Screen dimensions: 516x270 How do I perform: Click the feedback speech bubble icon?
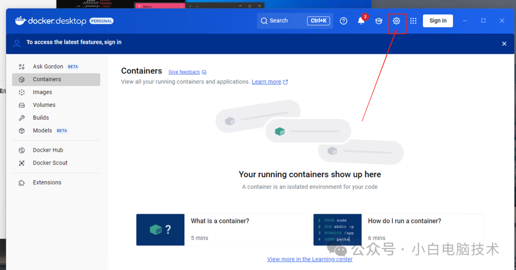204,72
